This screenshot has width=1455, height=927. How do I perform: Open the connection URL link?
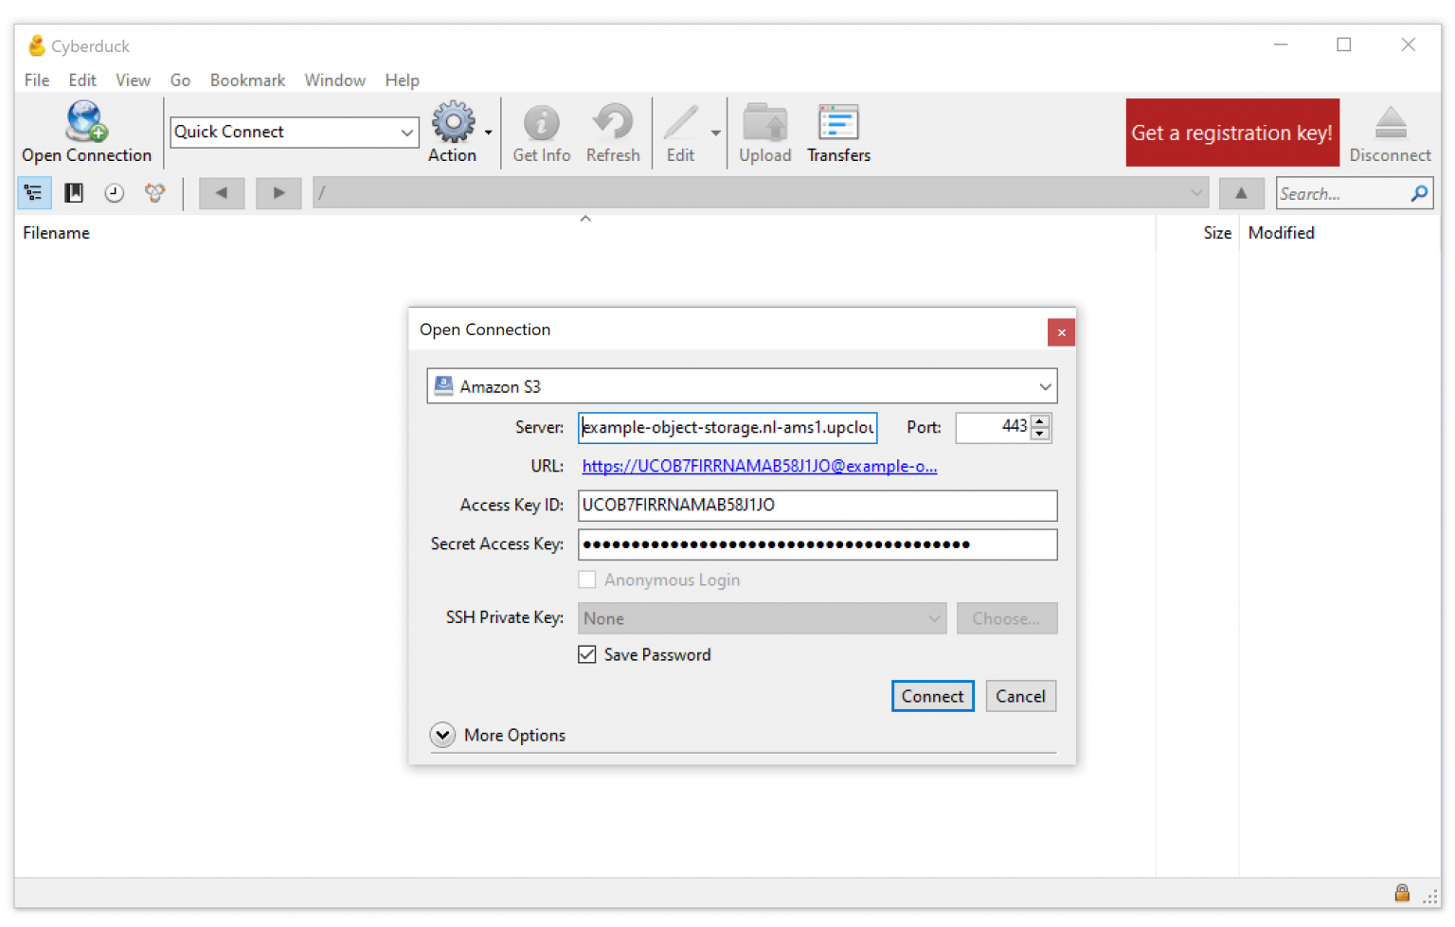point(759,466)
